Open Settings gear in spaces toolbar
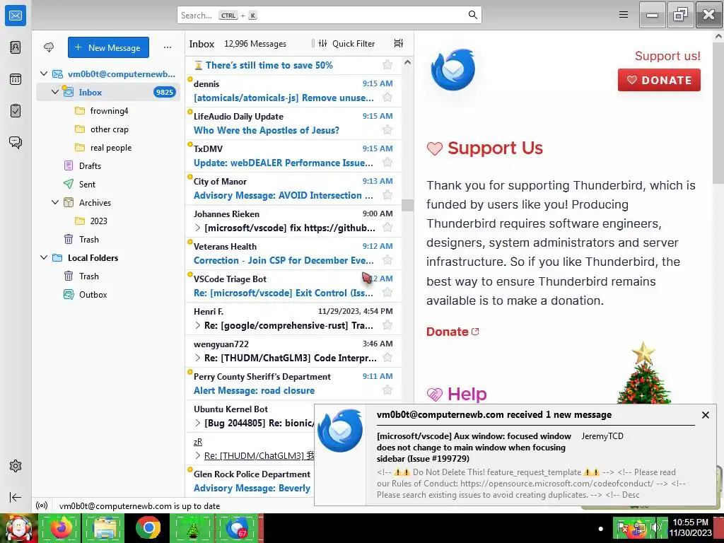 [x=16, y=466]
